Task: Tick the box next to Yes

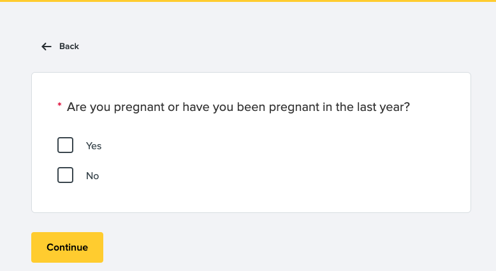Action: [66, 145]
